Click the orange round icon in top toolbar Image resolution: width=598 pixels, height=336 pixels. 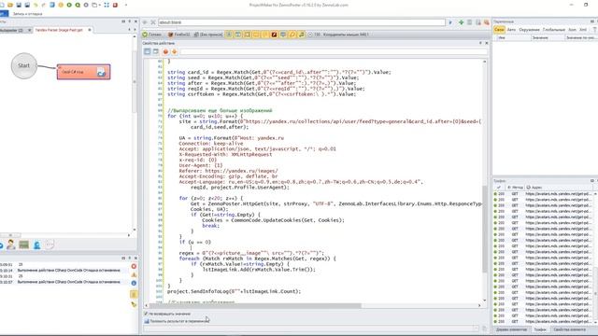coord(61,5)
